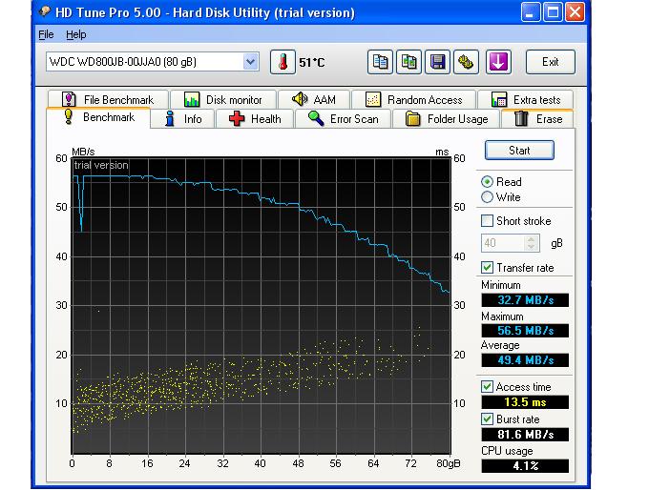
Task: Switch to the Error Scan tab
Action: click(x=344, y=119)
